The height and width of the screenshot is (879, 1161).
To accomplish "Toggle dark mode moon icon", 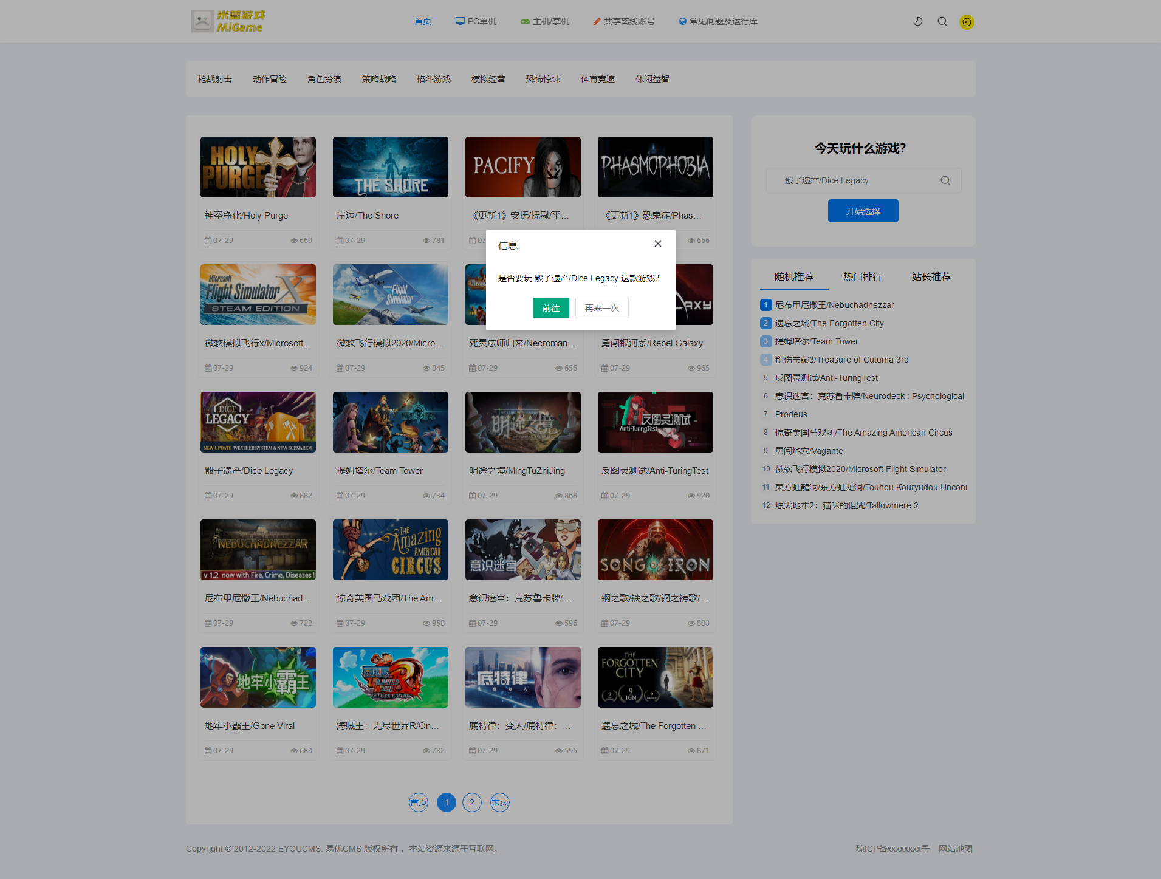I will [918, 21].
